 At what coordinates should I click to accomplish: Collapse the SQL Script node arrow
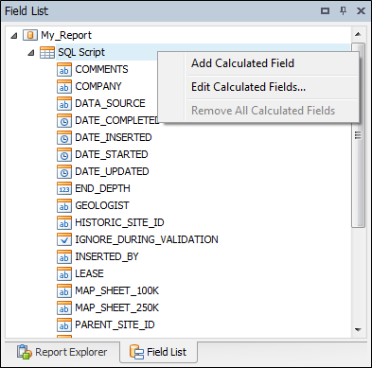click(x=31, y=53)
